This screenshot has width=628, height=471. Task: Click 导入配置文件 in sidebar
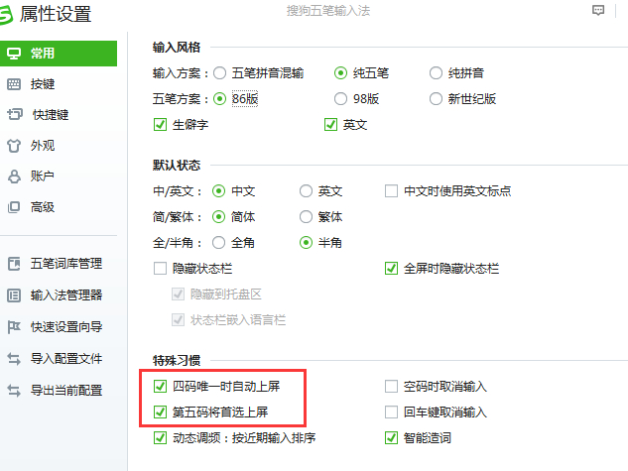click(66, 359)
